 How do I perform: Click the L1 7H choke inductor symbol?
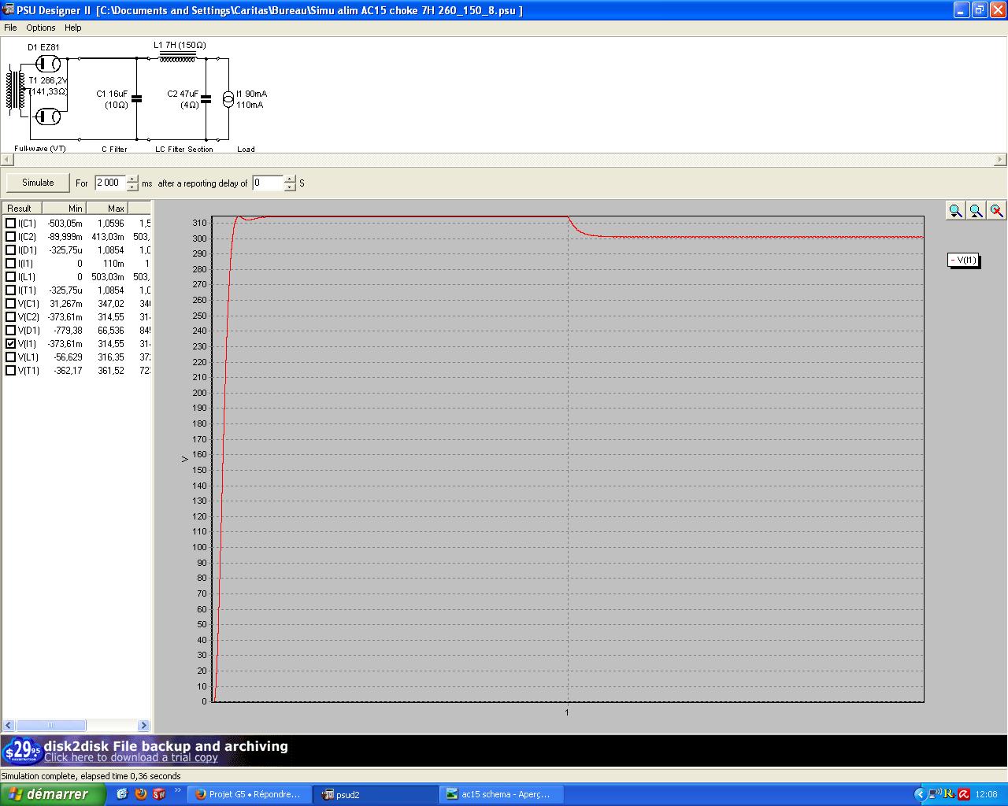[x=178, y=57]
